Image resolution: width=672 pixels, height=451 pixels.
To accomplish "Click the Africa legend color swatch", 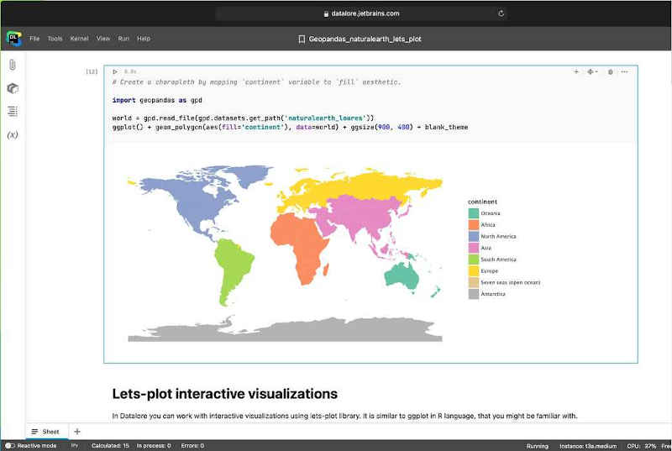I will [473, 224].
